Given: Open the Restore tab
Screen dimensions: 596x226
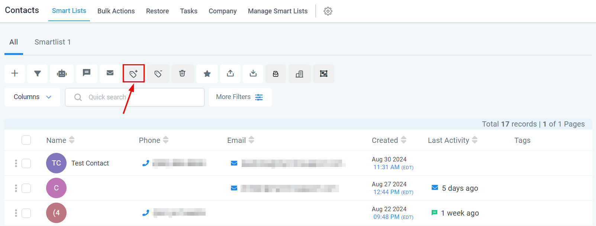Looking at the screenshot, I should (157, 11).
